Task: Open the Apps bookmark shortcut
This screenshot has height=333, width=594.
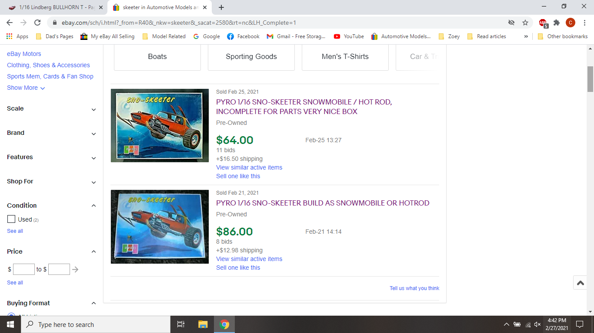Action: (x=17, y=36)
